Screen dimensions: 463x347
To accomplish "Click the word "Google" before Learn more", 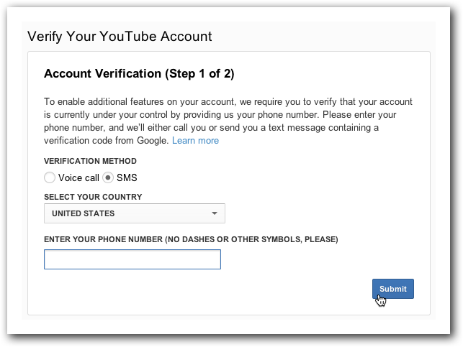I will point(153,141).
